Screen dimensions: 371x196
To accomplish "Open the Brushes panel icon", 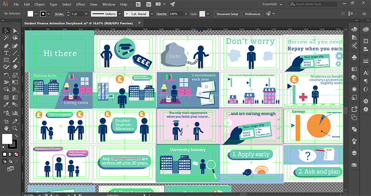I will 354,141.
